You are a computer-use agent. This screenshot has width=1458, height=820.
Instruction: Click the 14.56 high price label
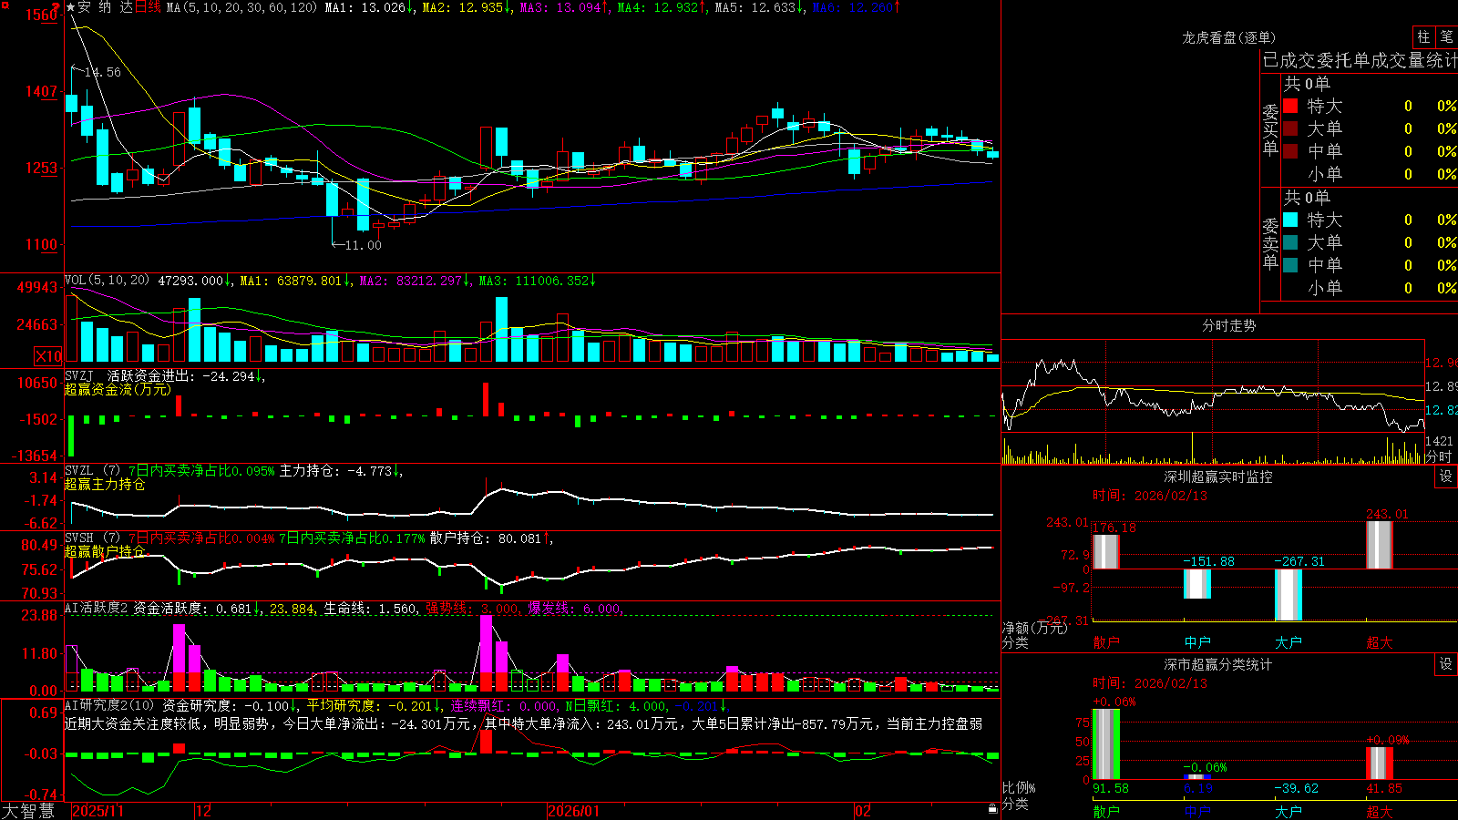click(x=103, y=72)
